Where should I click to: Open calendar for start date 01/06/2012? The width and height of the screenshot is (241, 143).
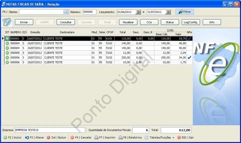point(138,12)
